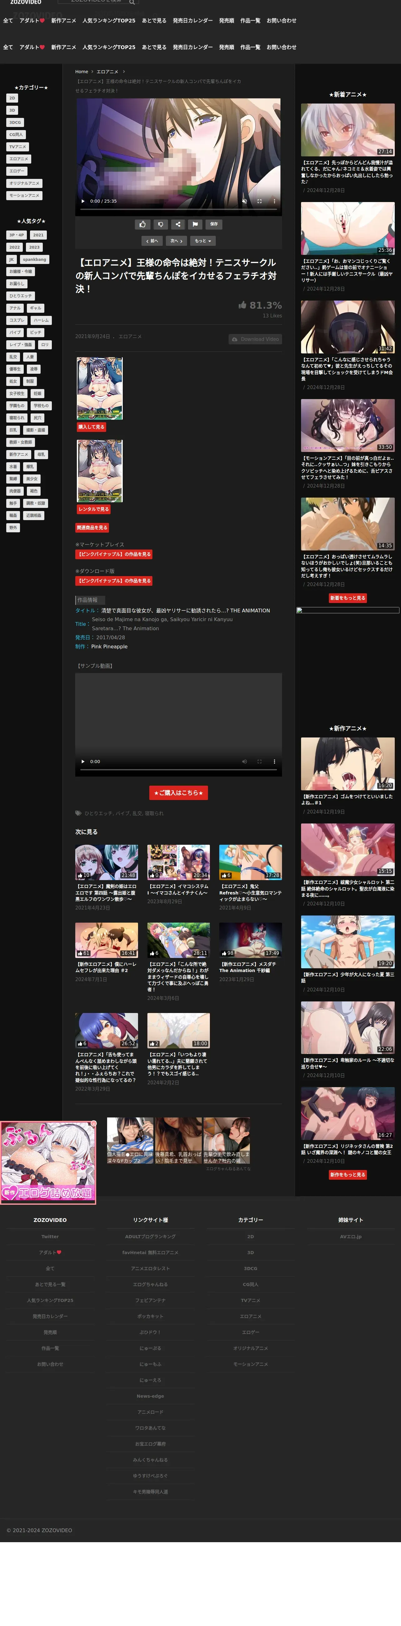Screen dimensions: 401x1626
Task: Click the thumbs-up like button
Action: click(x=142, y=224)
